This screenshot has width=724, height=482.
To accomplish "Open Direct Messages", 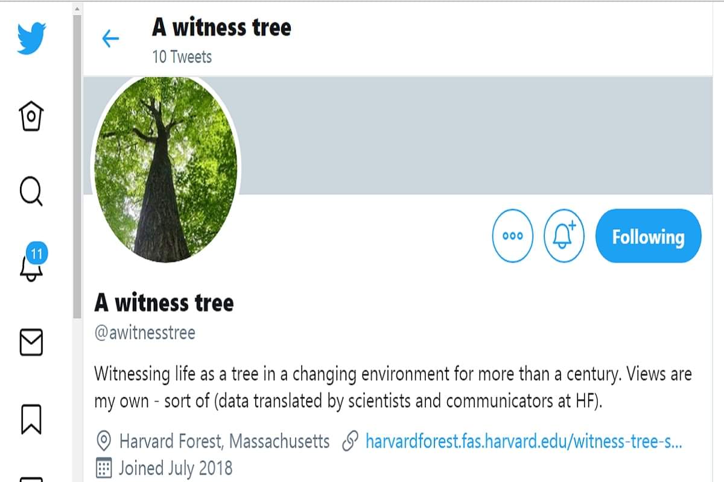I will tap(31, 343).
